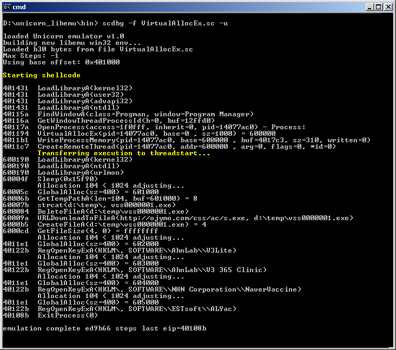
Task: Click the cmd system menu icon
Action: point(7,7)
